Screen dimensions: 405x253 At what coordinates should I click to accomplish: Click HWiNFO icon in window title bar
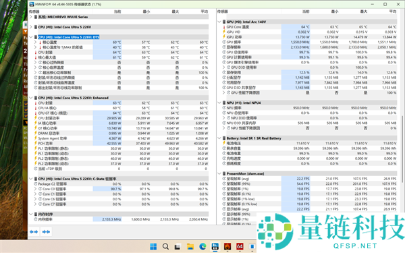[x=32, y=4]
